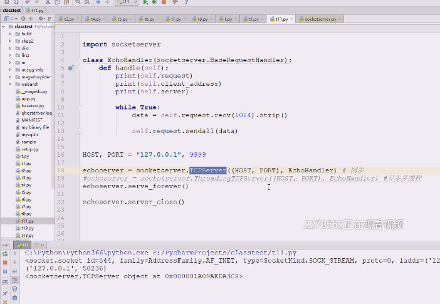
Task: Pause output in Run panel
Action: [x=5, y=271]
